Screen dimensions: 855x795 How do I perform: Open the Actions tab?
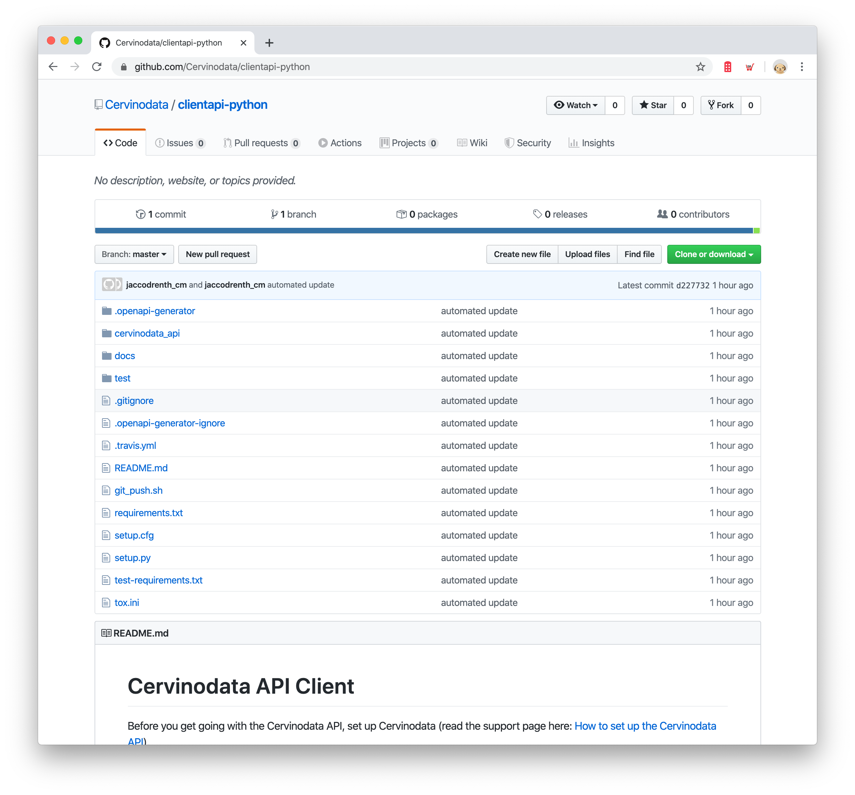[340, 143]
